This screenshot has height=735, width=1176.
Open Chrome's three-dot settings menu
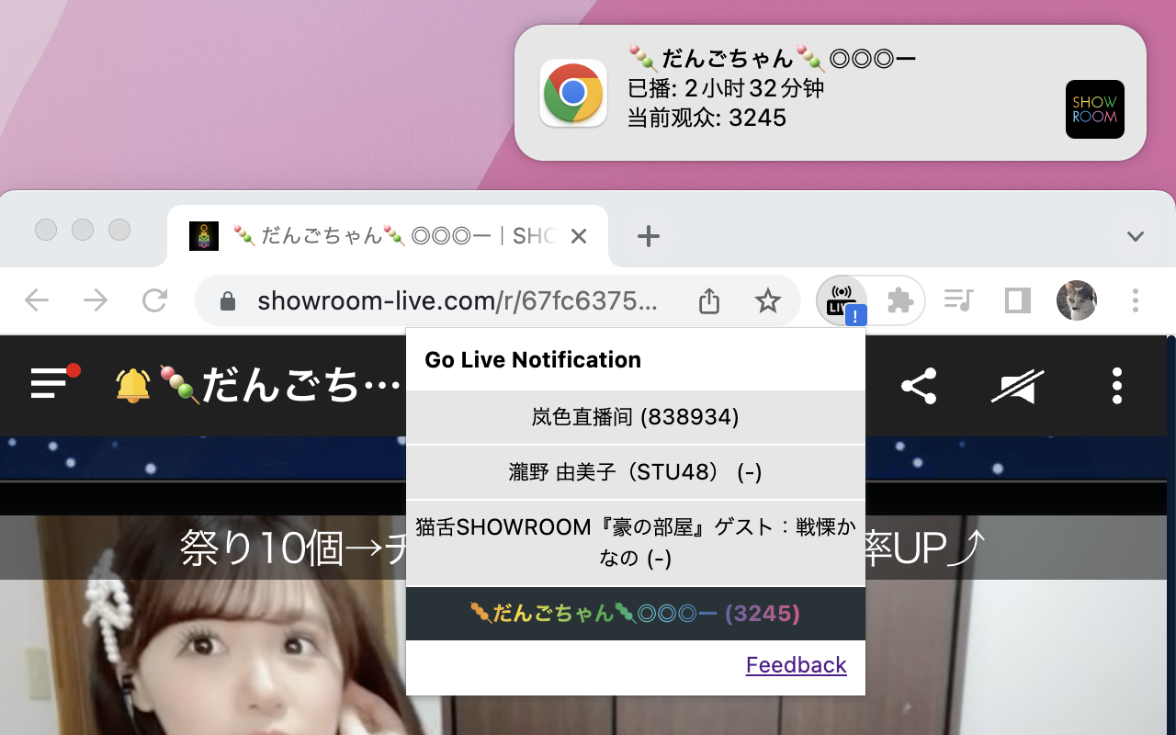(x=1135, y=300)
